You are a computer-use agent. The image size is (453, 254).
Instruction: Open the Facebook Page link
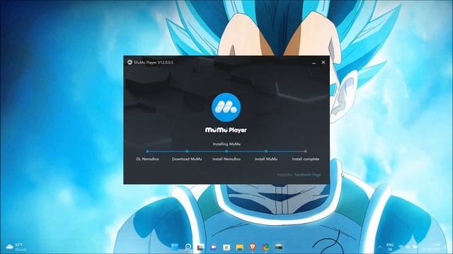click(307, 174)
